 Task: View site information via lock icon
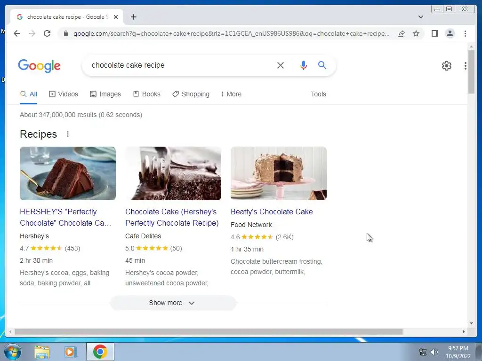(65, 33)
